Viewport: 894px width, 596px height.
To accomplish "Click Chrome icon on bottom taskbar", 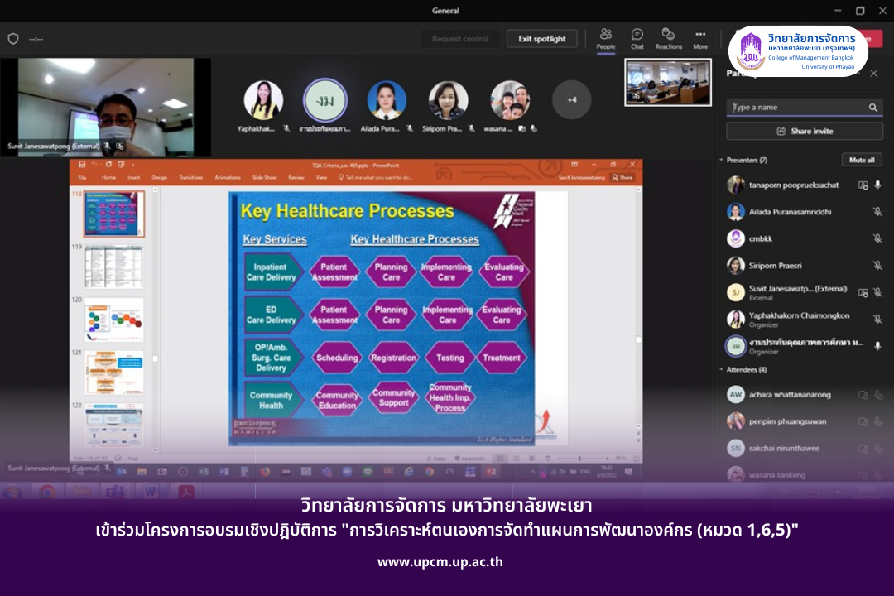I will [x=47, y=491].
